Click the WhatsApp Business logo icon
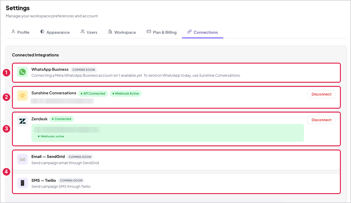Screen dimensions: 351x203 pos(22,72)
